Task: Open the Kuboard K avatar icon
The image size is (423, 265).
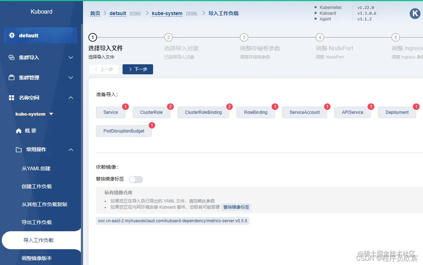Action: point(415,13)
